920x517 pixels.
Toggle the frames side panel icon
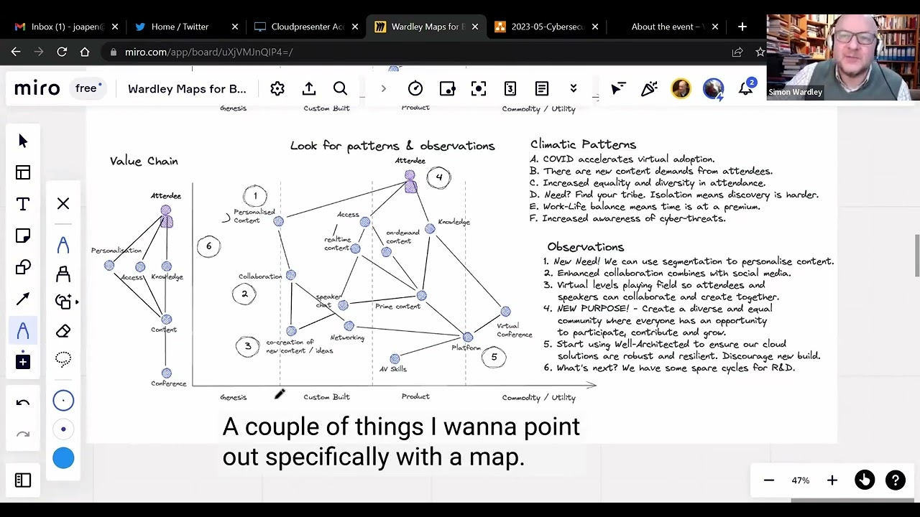[x=23, y=480]
